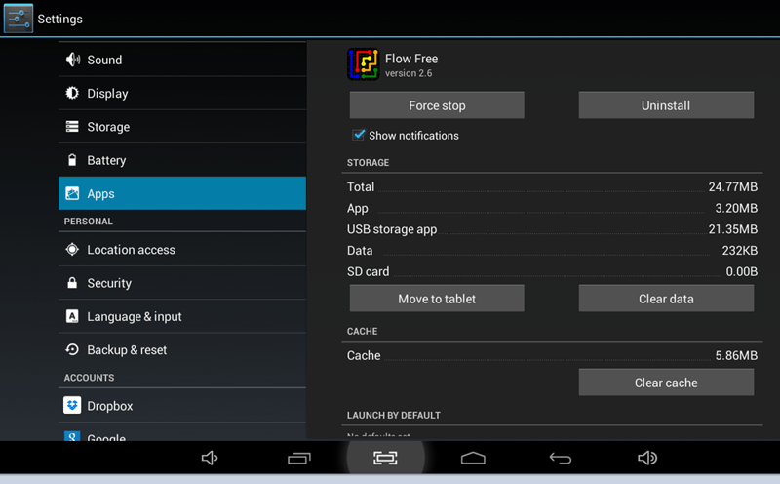Select the Apps entry in sidebar
This screenshot has height=484, width=780.
tap(182, 193)
